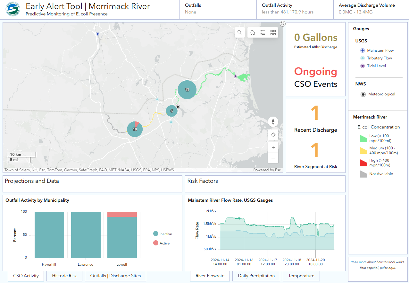The height and width of the screenshot is (283, 409).
Task: Switch to Historic Risk tab
Action: (64, 276)
